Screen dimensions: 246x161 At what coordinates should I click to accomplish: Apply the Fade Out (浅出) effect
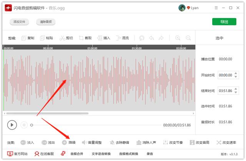[48, 143]
